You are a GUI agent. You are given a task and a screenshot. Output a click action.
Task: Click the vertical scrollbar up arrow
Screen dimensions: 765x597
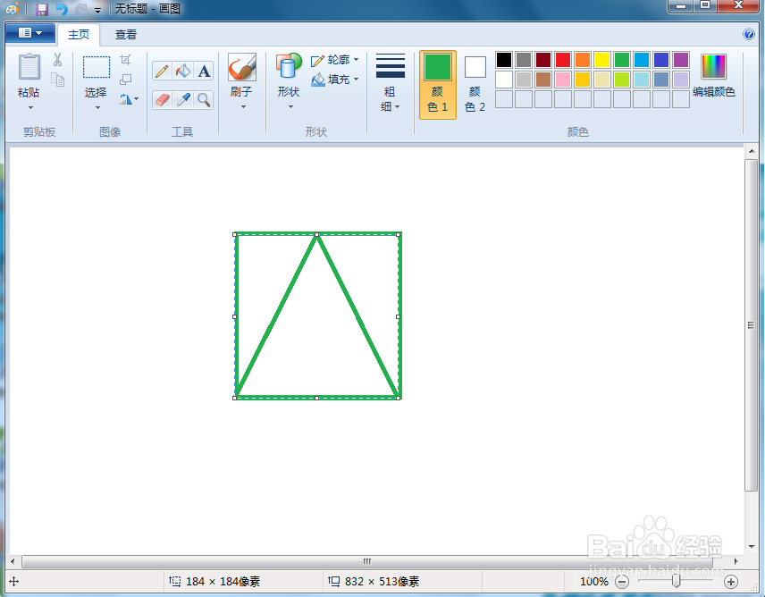point(752,151)
